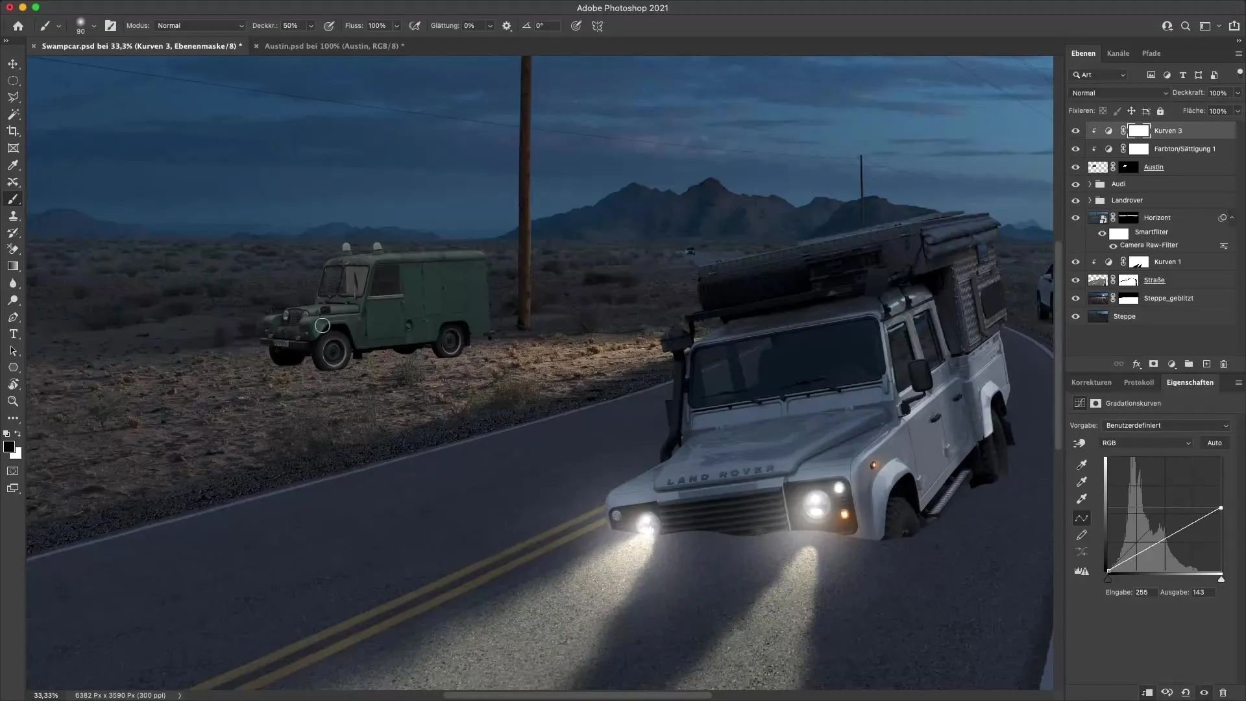Image resolution: width=1246 pixels, height=701 pixels.
Task: Select the Move tool
Action: 13,64
